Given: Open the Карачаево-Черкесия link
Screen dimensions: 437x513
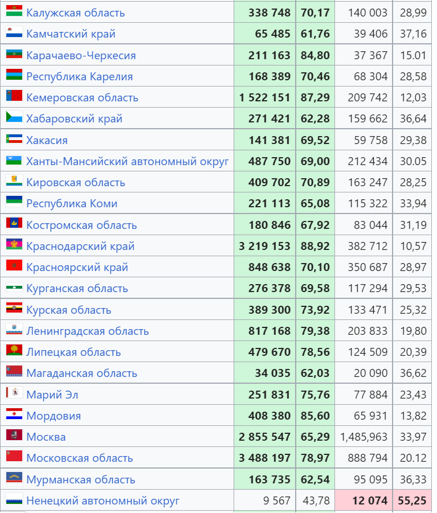Looking at the screenshot, I should tap(81, 55).
